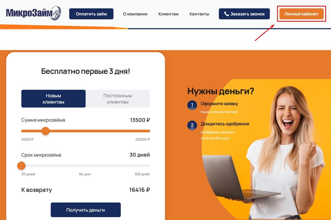
Task: Click the step 1 number circle
Action: pos(192,105)
